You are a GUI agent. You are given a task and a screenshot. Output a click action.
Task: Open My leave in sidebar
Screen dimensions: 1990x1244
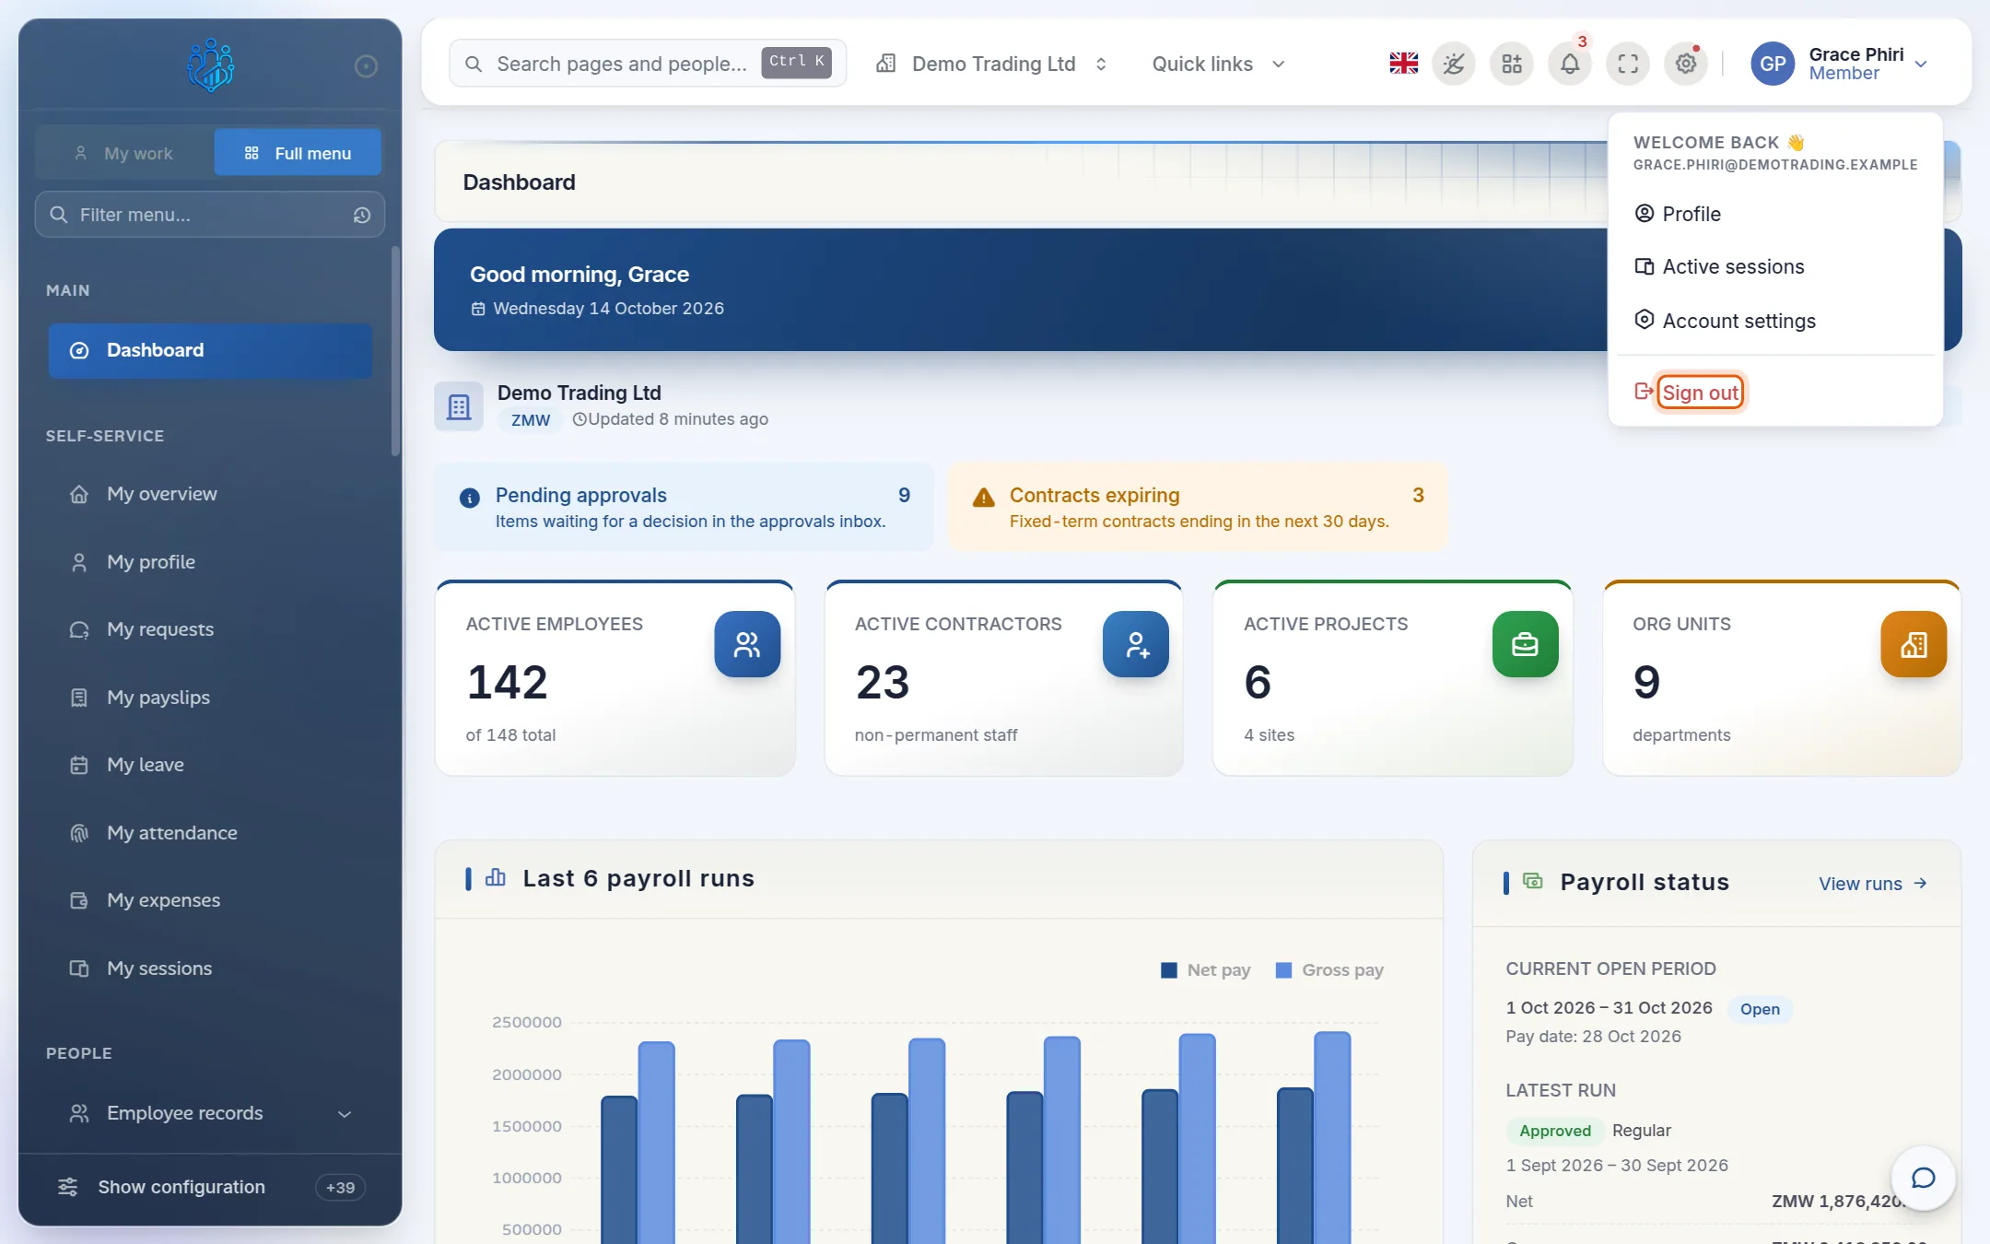[210, 765]
